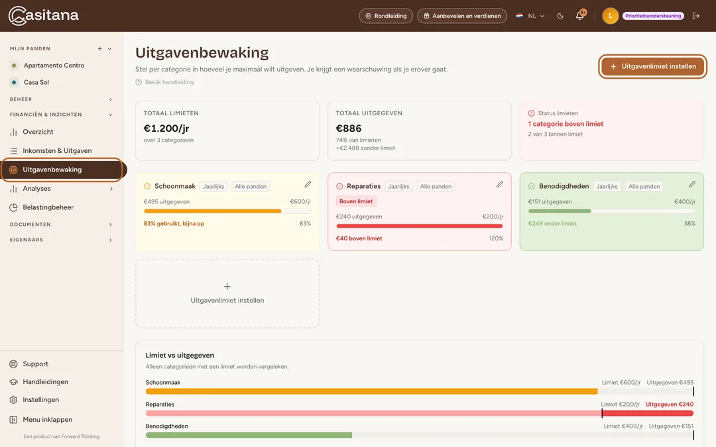
Task: Click the Handleidingen graduation cap icon
Action: click(x=13, y=382)
